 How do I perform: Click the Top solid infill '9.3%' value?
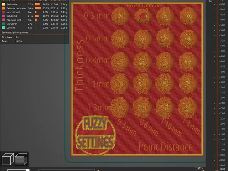click(45, 20)
